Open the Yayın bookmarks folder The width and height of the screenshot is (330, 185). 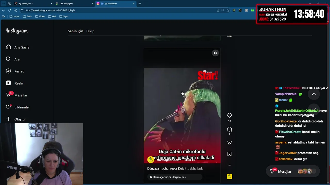[x=64, y=16]
